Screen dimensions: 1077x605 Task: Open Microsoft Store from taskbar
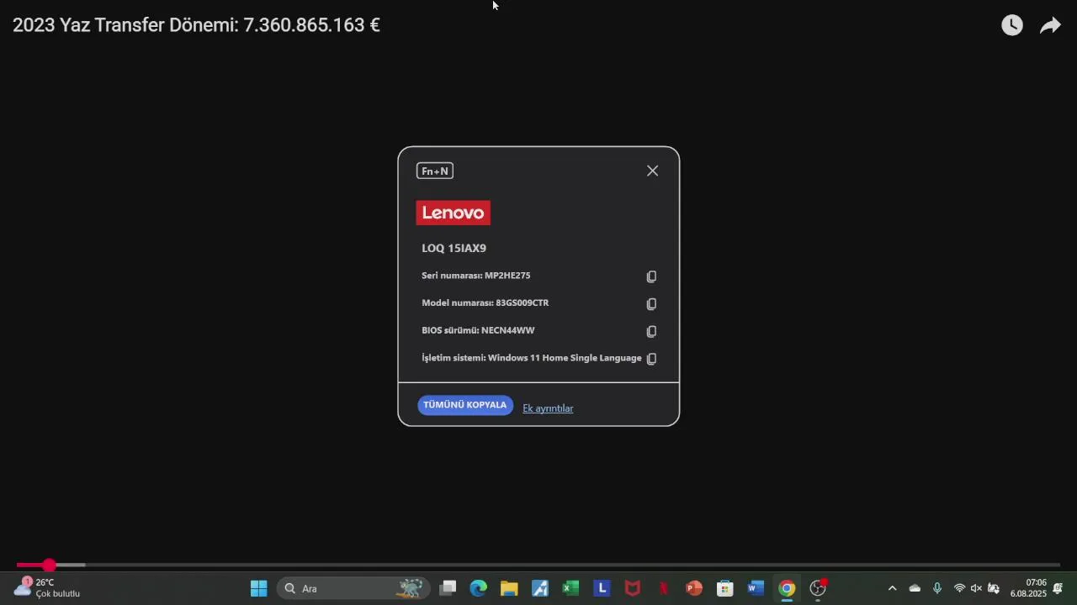pyautogui.click(x=725, y=588)
